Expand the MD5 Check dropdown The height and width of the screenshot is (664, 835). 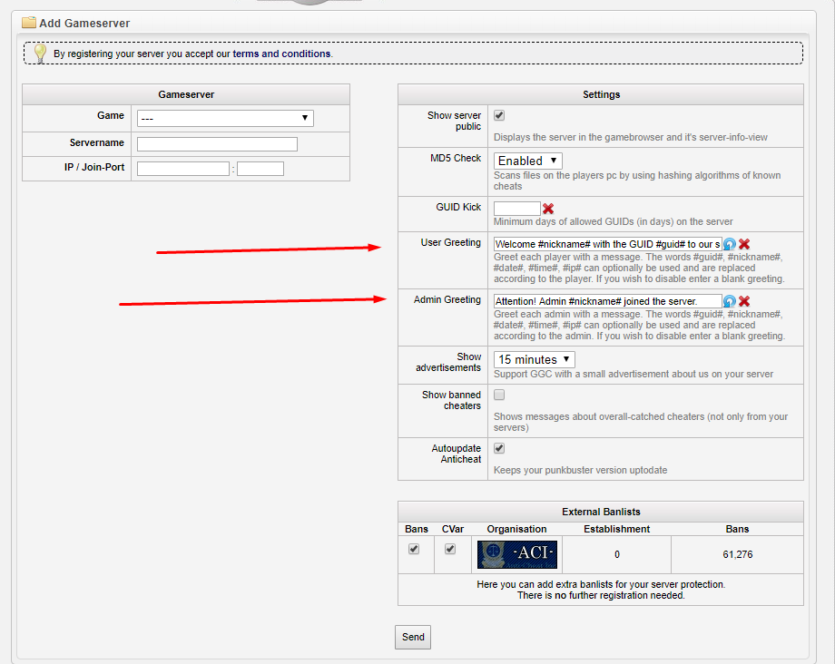pyautogui.click(x=527, y=161)
